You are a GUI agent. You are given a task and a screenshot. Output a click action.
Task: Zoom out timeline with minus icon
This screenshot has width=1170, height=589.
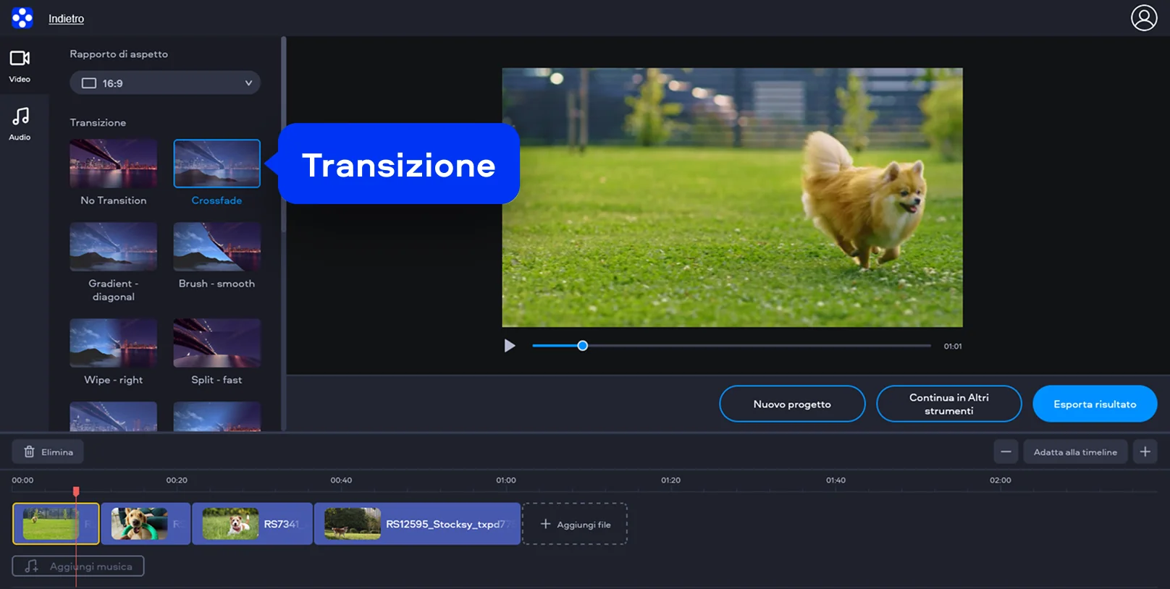tap(1006, 452)
